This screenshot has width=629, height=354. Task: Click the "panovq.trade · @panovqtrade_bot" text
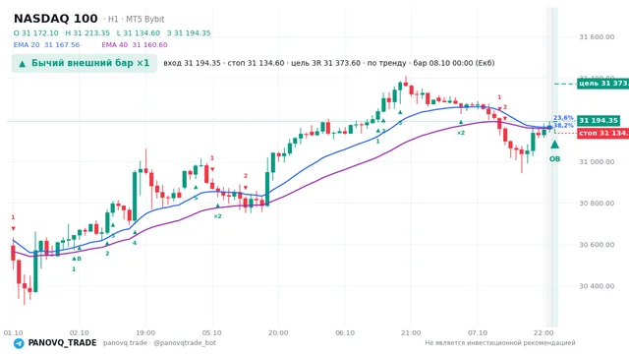click(x=159, y=343)
